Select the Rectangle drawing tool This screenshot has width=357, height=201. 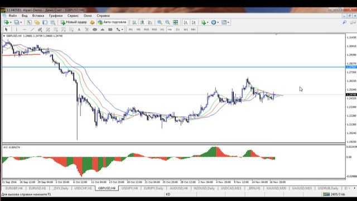point(110,30)
